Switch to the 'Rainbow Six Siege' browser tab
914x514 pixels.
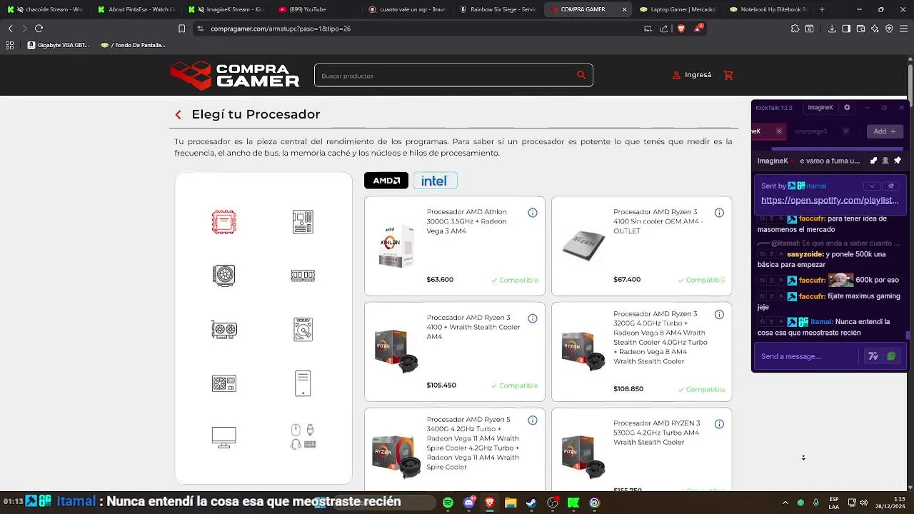point(498,9)
